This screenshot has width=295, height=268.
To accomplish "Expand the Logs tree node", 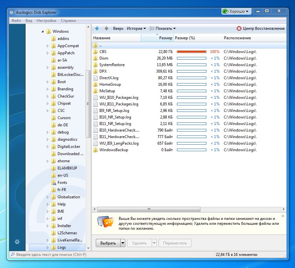I will tap(47, 247).
